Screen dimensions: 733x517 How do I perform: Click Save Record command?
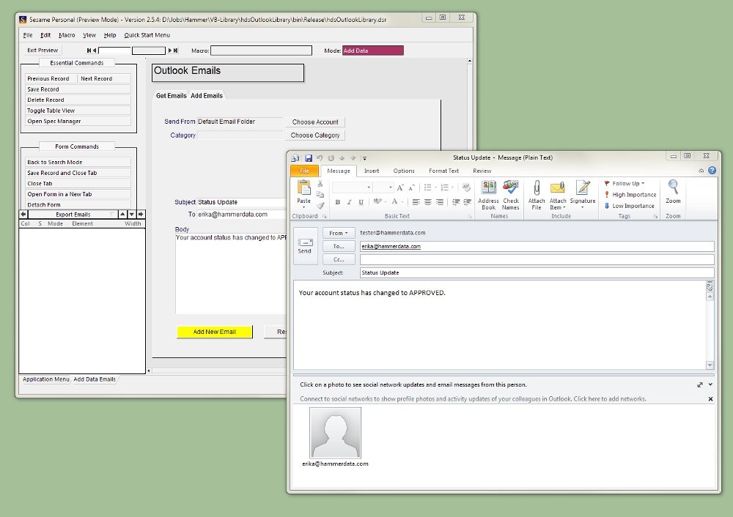[x=78, y=89]
